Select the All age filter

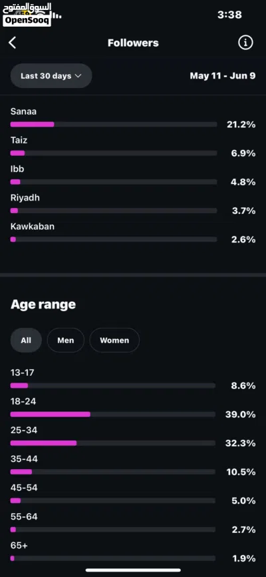click(26, 340)
